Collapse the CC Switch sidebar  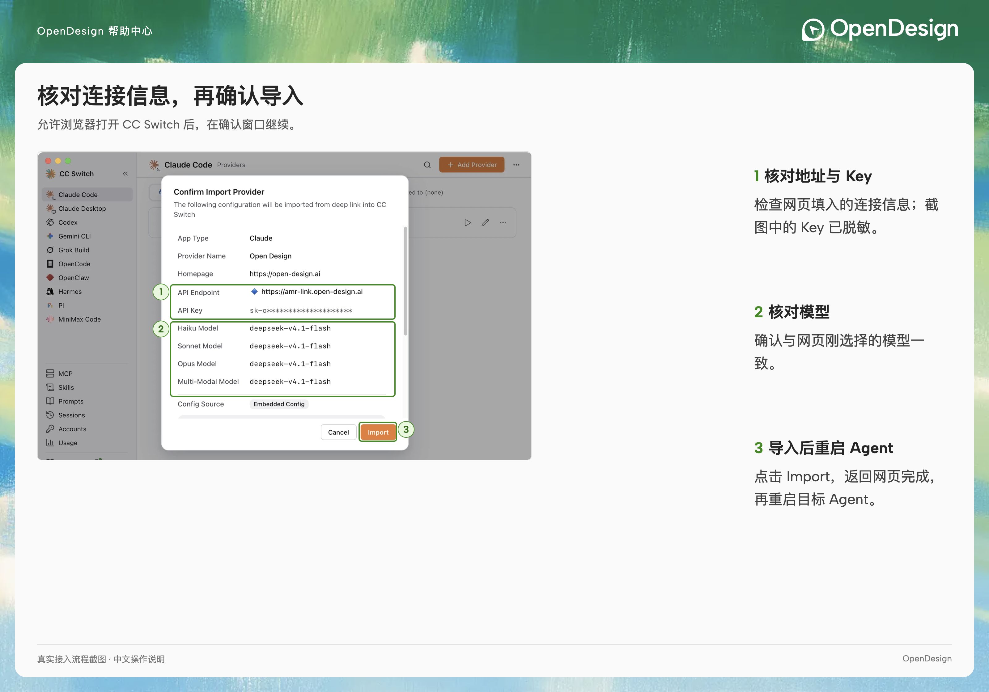tap(125, 174)
